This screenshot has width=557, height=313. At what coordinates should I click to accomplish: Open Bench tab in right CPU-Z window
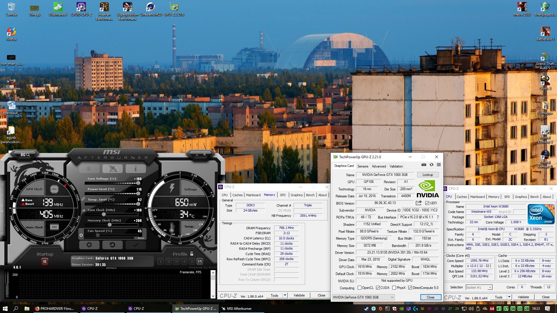(534, 197)
